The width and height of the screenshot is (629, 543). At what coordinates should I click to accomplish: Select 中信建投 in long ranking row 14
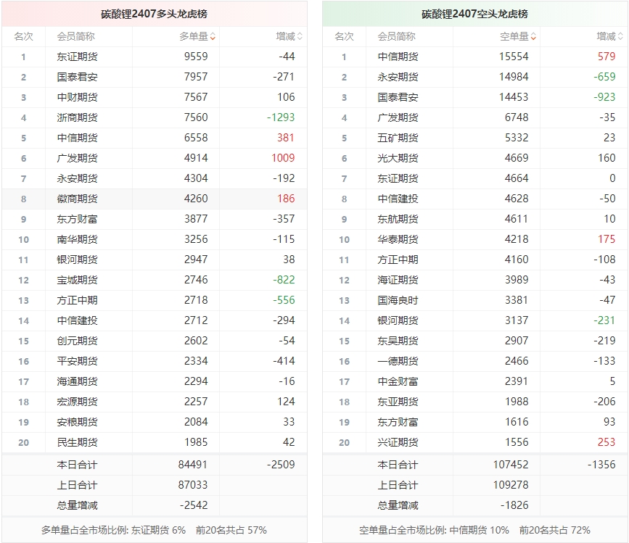pos(77,320)
